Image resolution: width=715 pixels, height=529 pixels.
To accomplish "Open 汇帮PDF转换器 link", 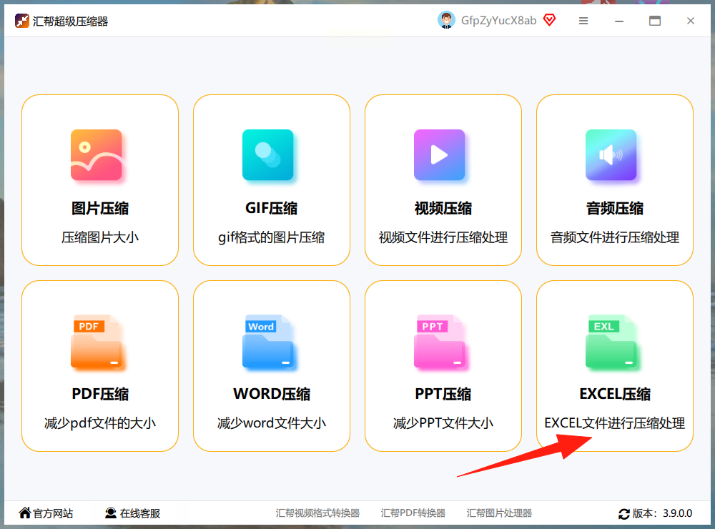I will pyautogui.click(x=413, y=513).
